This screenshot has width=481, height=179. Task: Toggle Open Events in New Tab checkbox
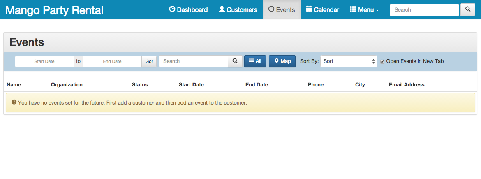[x=382, y=62]
